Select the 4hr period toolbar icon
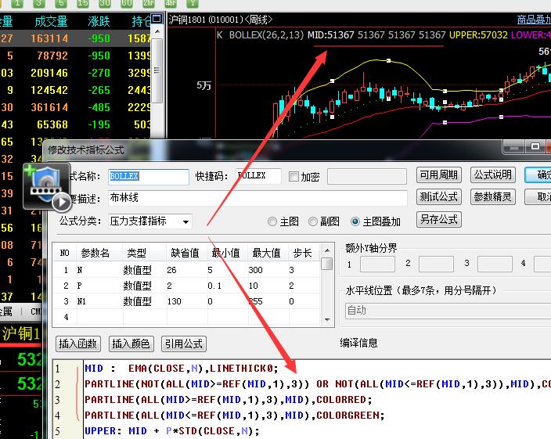The height and width of the screenshot is (439, 551). click(170, 3)
